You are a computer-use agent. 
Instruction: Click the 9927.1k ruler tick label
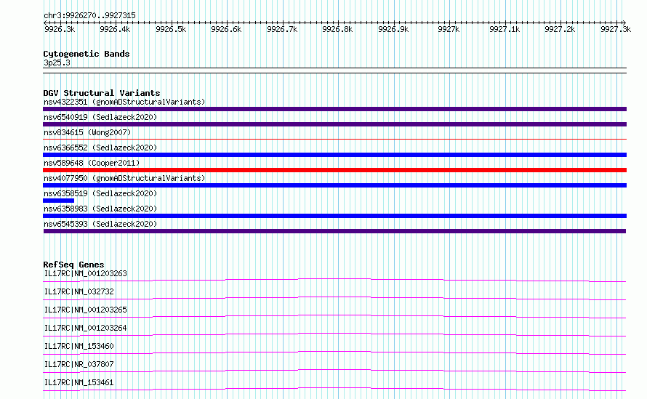pos(505,29)
